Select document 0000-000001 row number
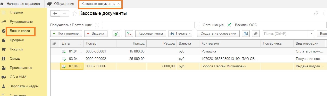327x96 pixels. click(x=96, y=51)
